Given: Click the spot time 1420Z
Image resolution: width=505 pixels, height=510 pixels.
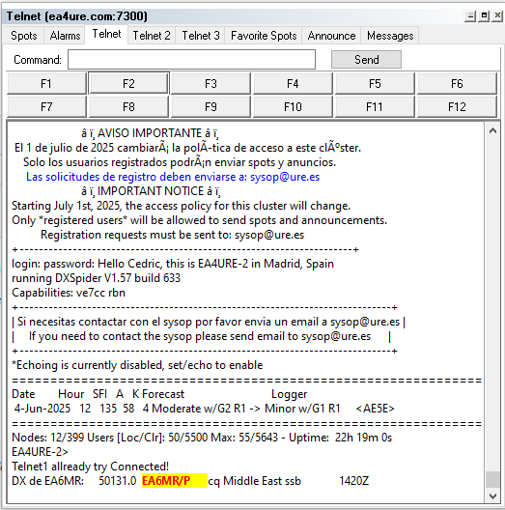Looking at the screenshot, I should (353, 481).
